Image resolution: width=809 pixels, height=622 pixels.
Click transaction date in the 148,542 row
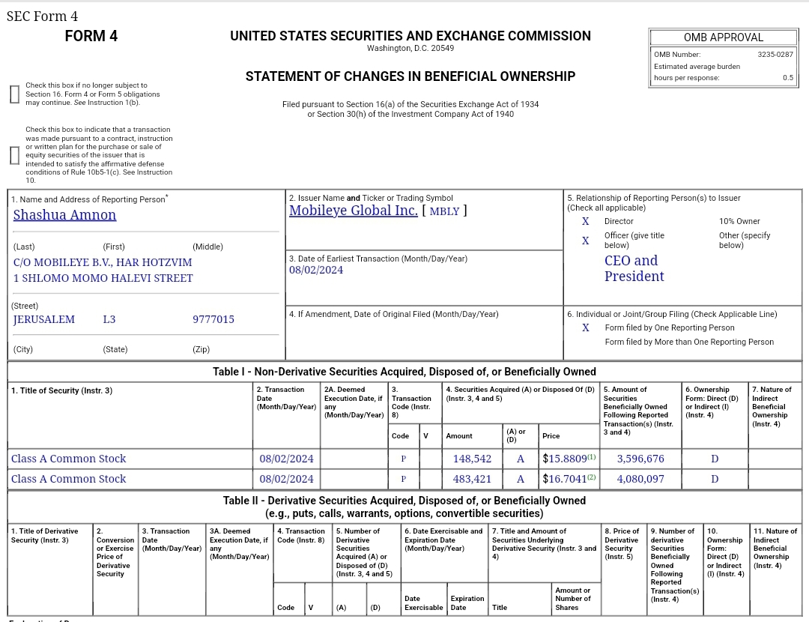(x=286, y=459)
